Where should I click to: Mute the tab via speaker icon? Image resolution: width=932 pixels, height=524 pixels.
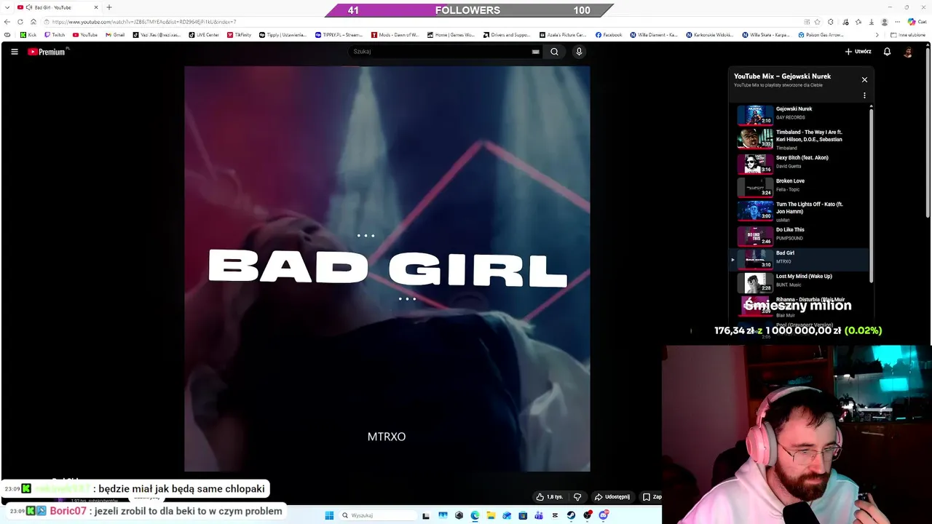pos(28,7)
